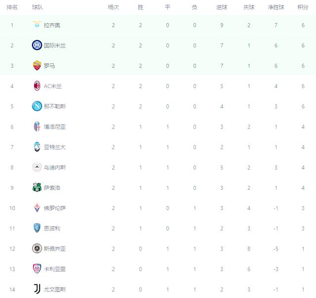Click the Napoli (那不勒斯) team icon

[37, 106]
